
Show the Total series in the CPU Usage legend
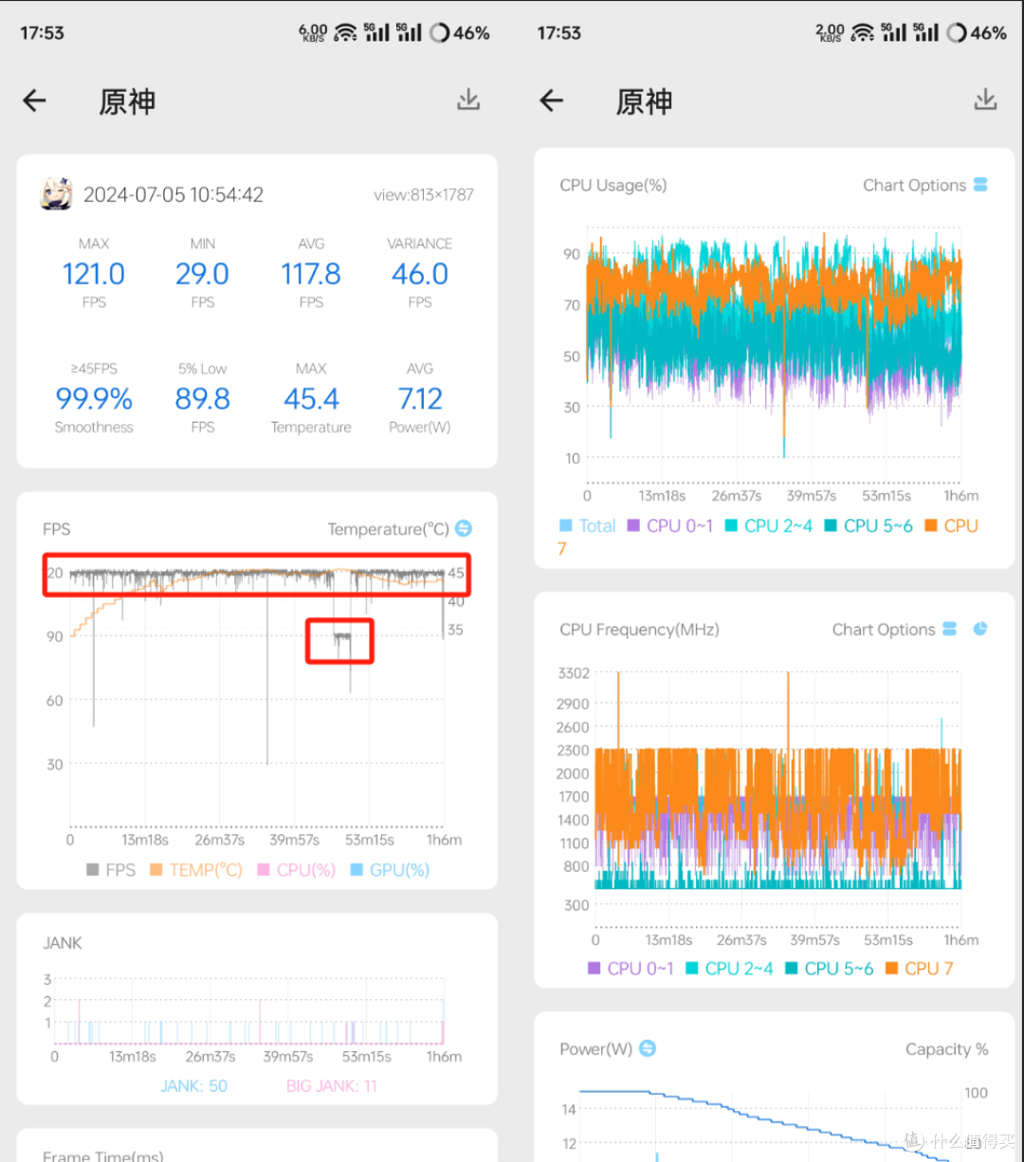pos(588,526)
